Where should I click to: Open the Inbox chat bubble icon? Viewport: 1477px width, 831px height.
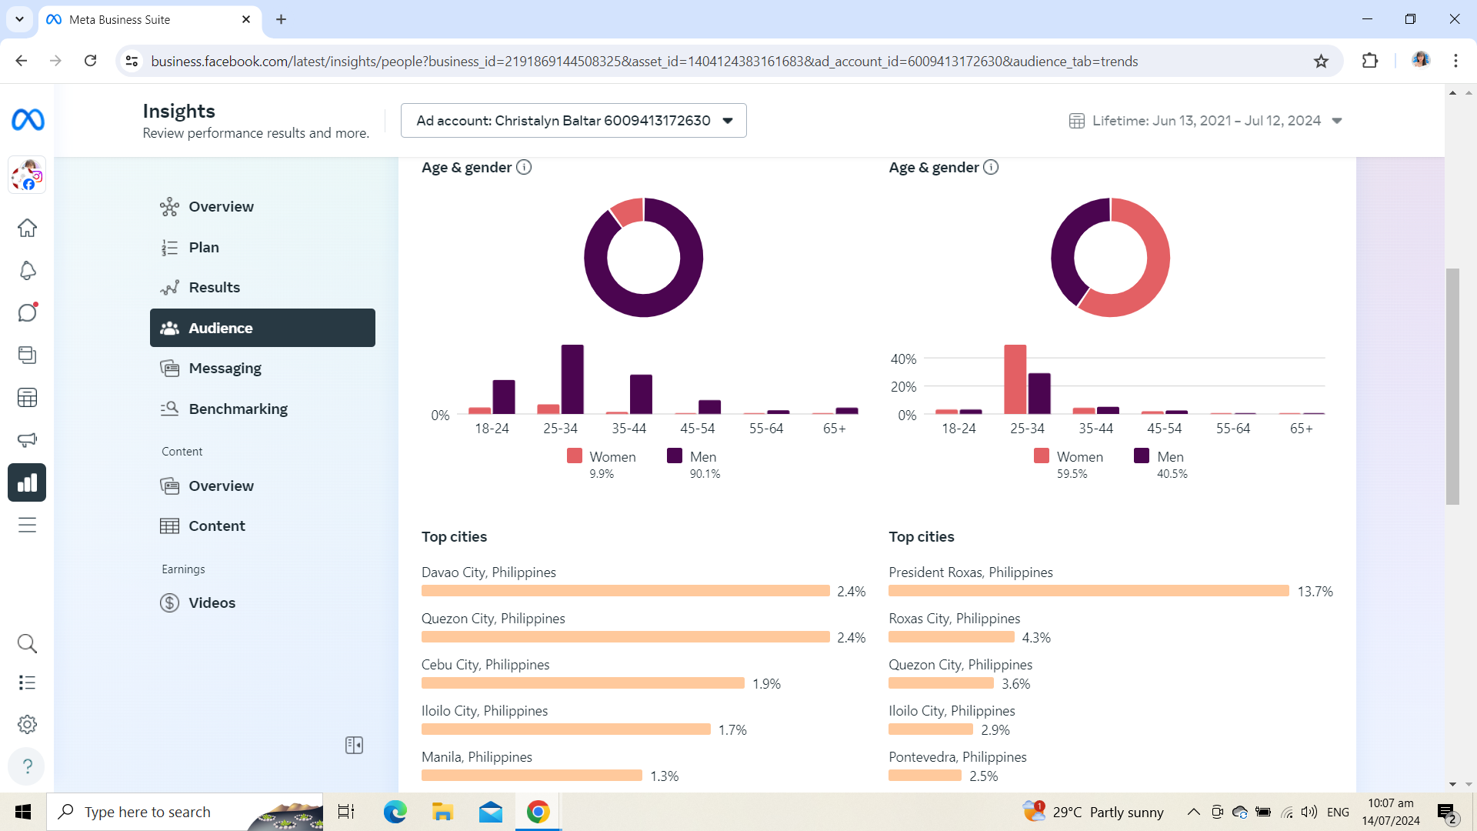[x=27, y=312]
